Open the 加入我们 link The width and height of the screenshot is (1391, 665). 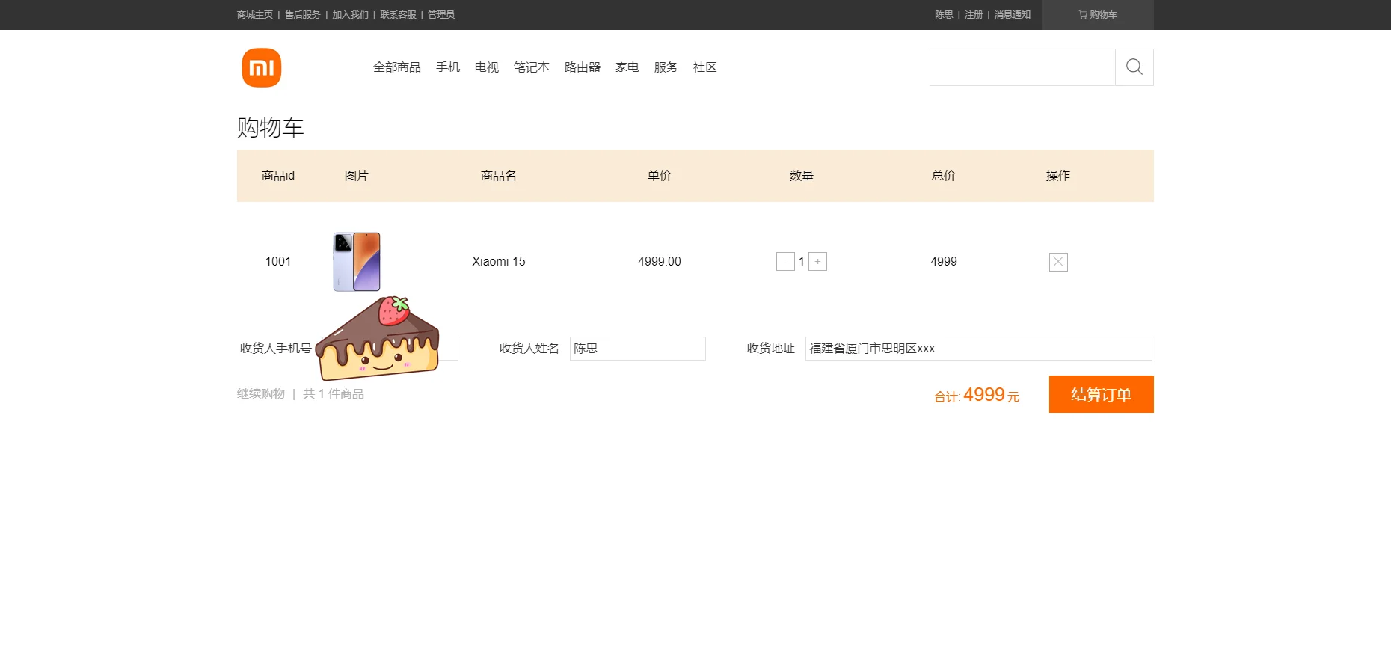point(350,15)
